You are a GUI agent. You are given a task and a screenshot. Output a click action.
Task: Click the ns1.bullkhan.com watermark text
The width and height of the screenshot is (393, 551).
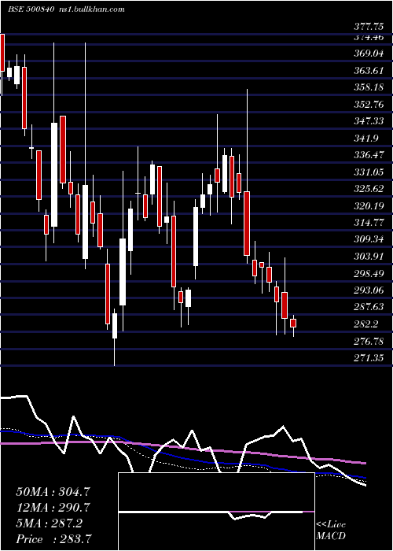91,9
